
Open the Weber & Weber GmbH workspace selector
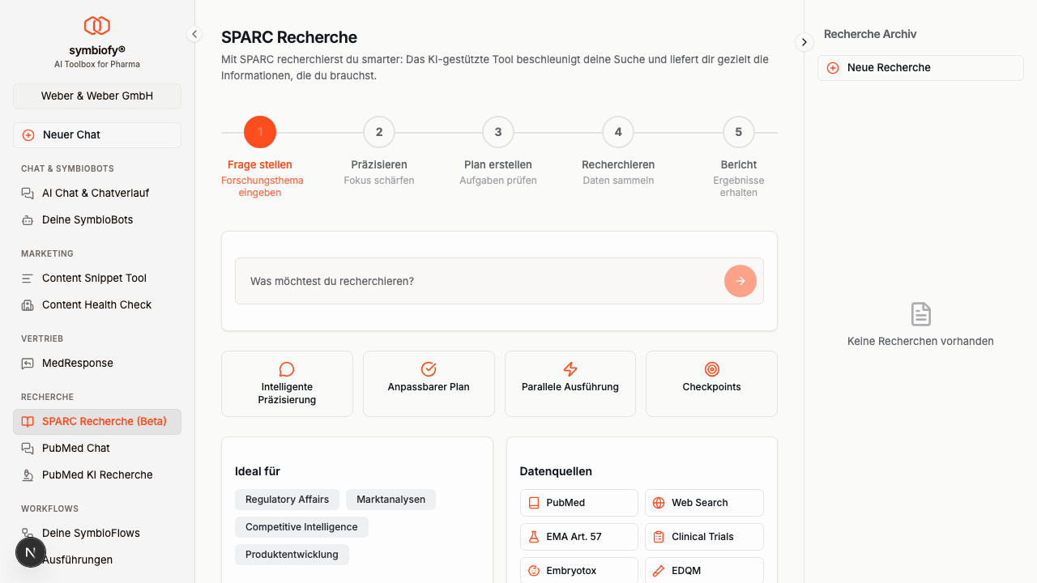(96, 96)
